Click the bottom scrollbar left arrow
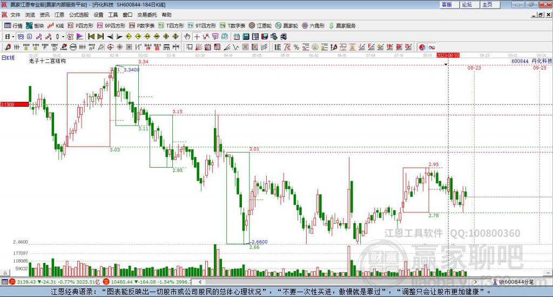This screenshot has width=553, height=297. point(200,282)
